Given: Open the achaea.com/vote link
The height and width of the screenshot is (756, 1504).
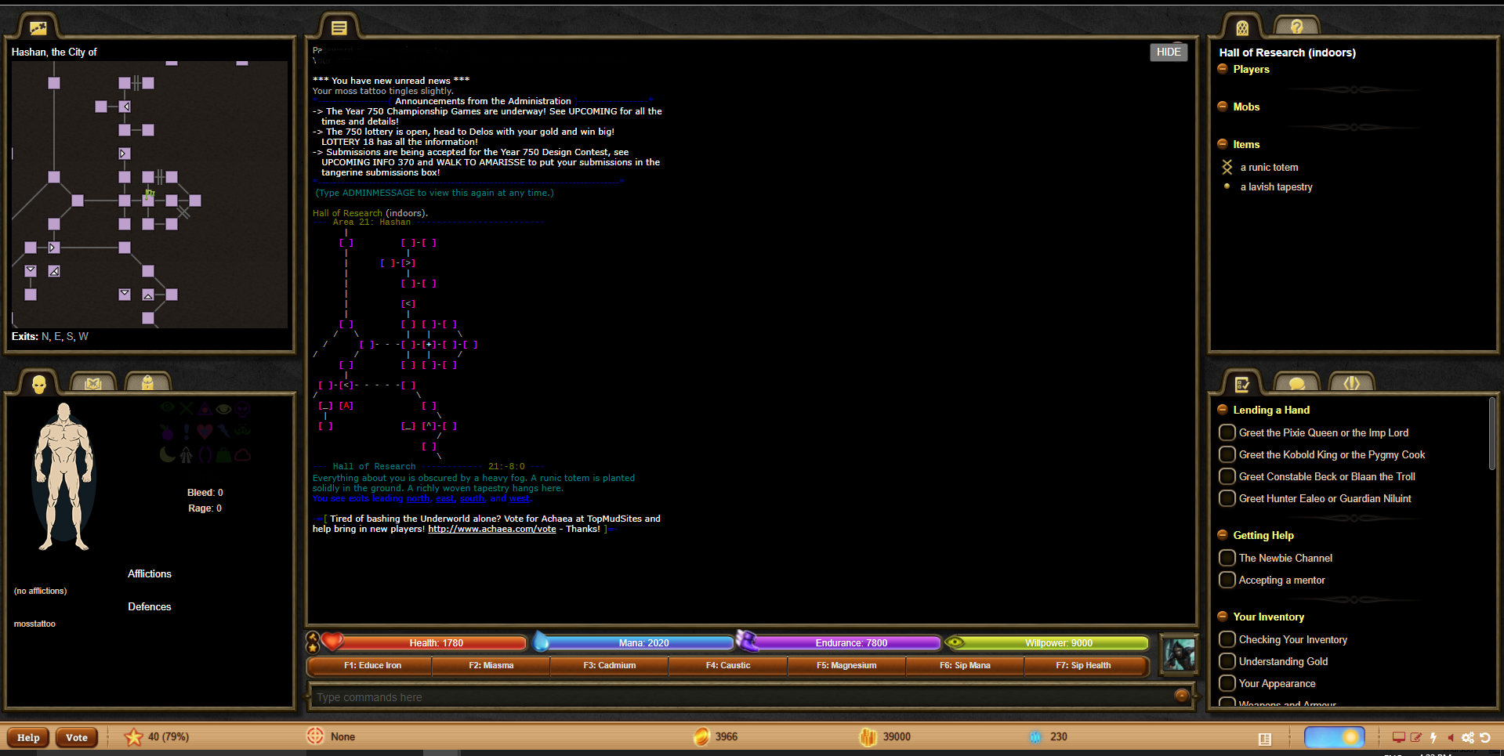Looking at the screenshot, I should click(492, 529).
